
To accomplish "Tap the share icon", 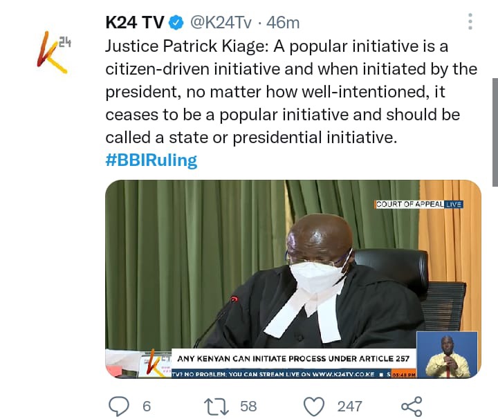I will click(x=412, y=407).
